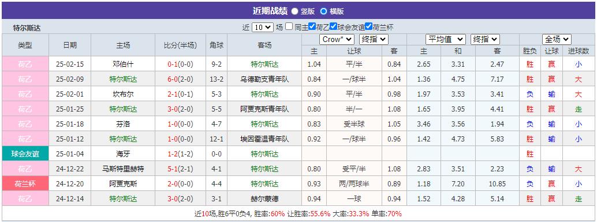Open the recent matches count dropdown showing 10
This screenshot has height=222, width=597.
click(262, 28)
